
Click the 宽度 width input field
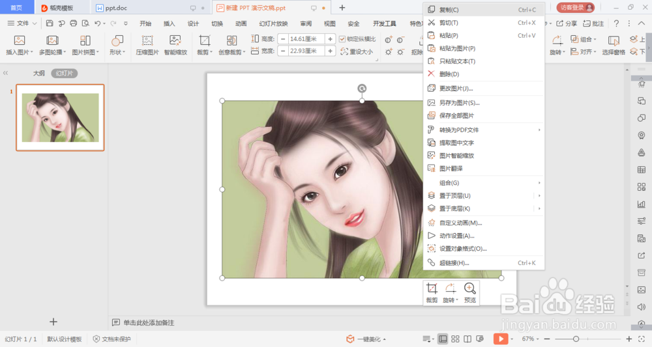tap(306, 51)
